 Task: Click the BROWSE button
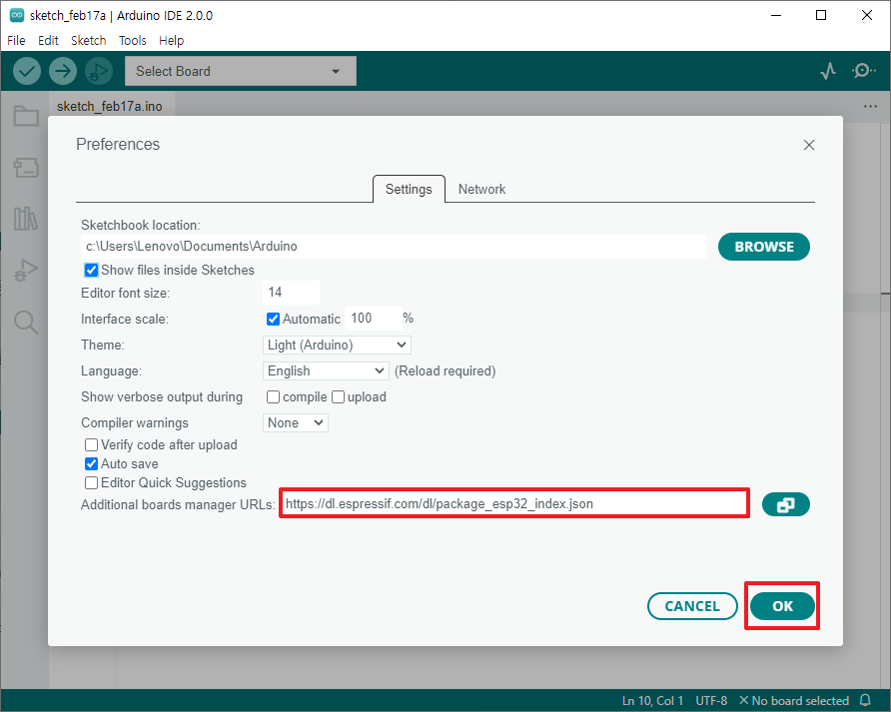[x=764, y=247]
